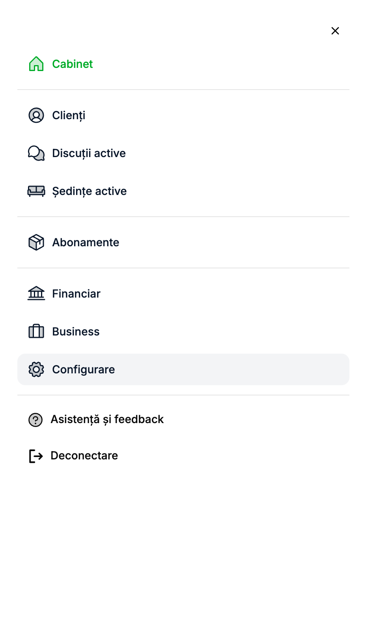
Task: Click the question mark help icon
Action: coord(35,420)
